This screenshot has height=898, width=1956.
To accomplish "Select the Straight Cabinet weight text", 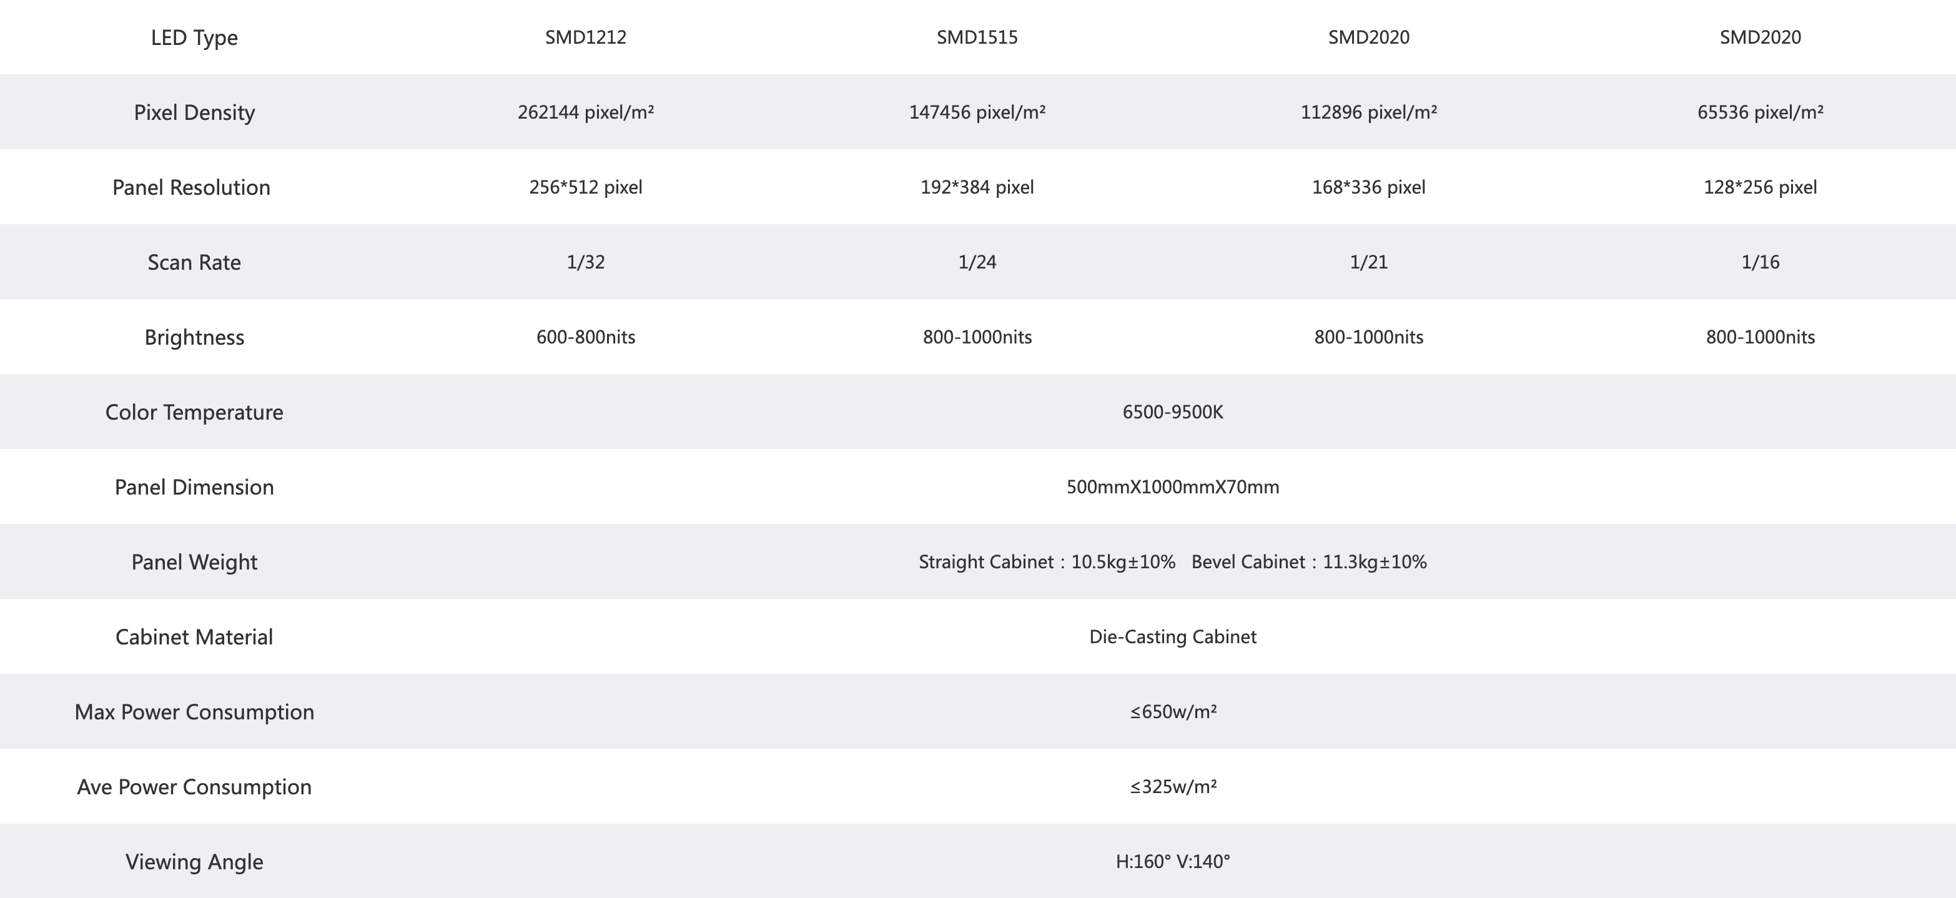I will pyautogui.click(x=1047, y=562).
